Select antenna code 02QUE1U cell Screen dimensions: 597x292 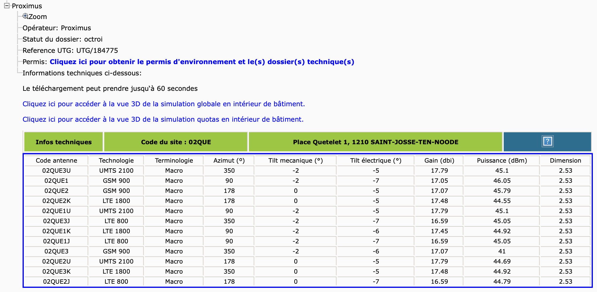(x=56, y=211)
